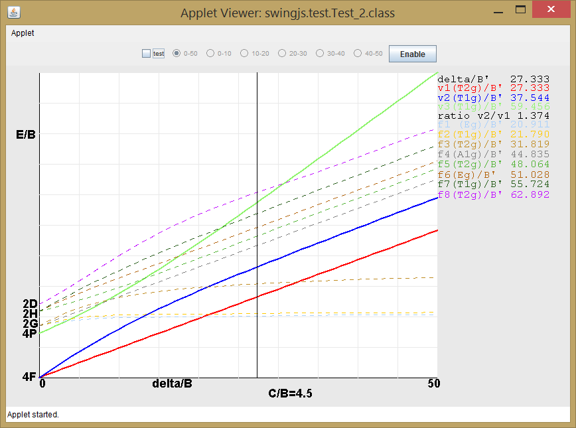Open the Applet menu
This screenshot has height=428, width=576.
coord(23,33)
